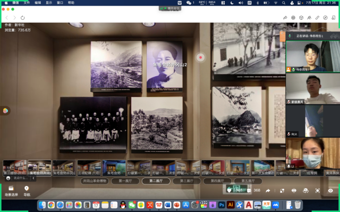Copy the page link with the chain icon

tap(317, 17)
